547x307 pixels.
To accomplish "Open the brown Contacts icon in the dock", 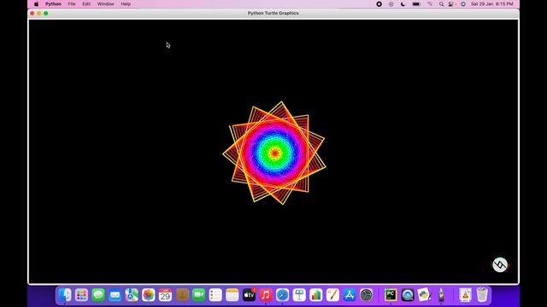I will pyautogui.click(x=182, y=295).
